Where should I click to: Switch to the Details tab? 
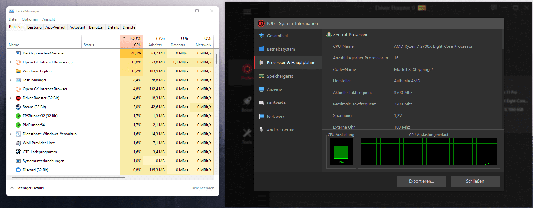pyautogui.click(x=113, y=27)
